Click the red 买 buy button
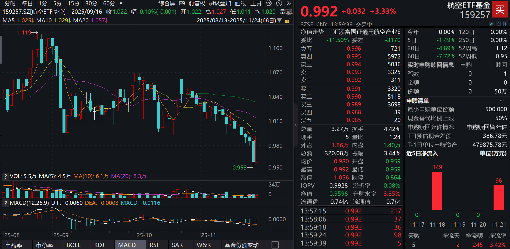Image resolution: width=510 pixels, height=249 pixels. [500, 9]
